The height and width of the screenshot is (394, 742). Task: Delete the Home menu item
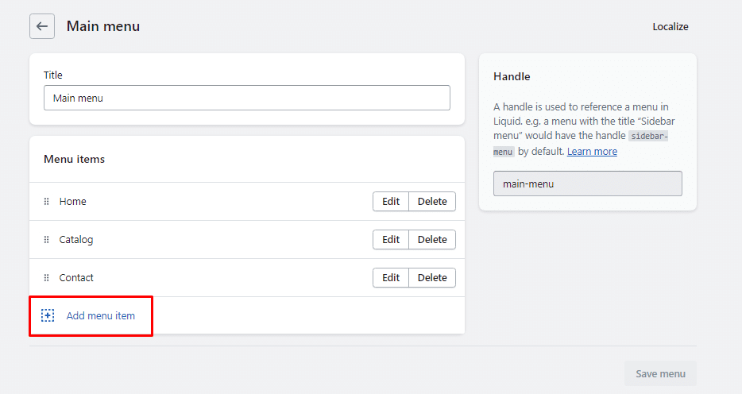pos(432,202)
